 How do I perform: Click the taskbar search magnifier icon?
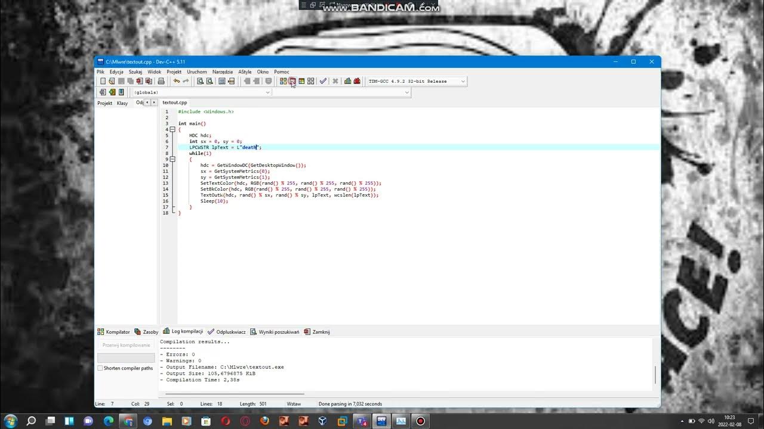pyautogui.click(x=31, y=421)
